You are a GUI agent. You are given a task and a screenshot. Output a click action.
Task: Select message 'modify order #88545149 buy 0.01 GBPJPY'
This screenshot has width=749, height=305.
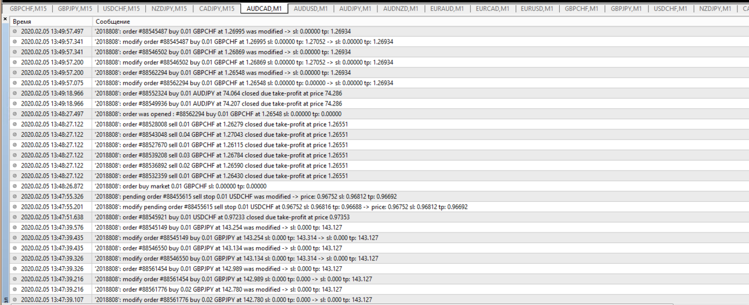[x=236, y=238]
